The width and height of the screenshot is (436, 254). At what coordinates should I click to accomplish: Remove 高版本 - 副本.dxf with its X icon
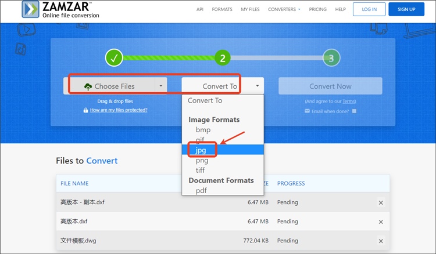tap(381, 202)
